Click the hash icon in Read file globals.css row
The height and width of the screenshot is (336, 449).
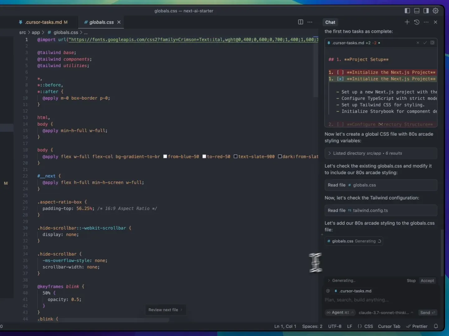coord(349,185)
